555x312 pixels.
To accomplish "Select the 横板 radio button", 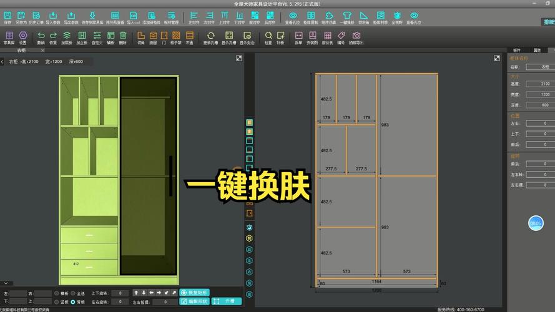I will 57,293.
